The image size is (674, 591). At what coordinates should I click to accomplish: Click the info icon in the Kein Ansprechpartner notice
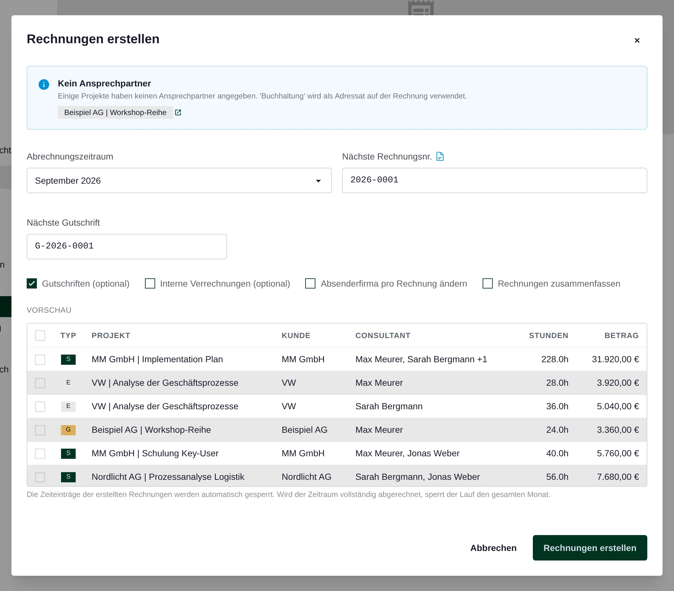[44, 85]
